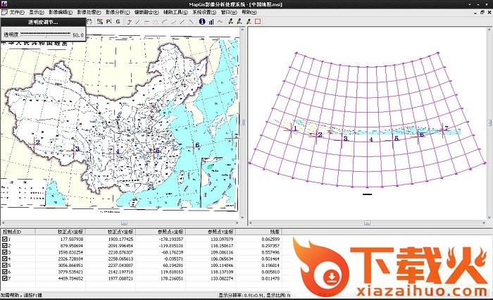The height and width of the screenshot is (300, 493).
Task: Click the first pencil icon with green tip
Action: (x=230, y=21)
